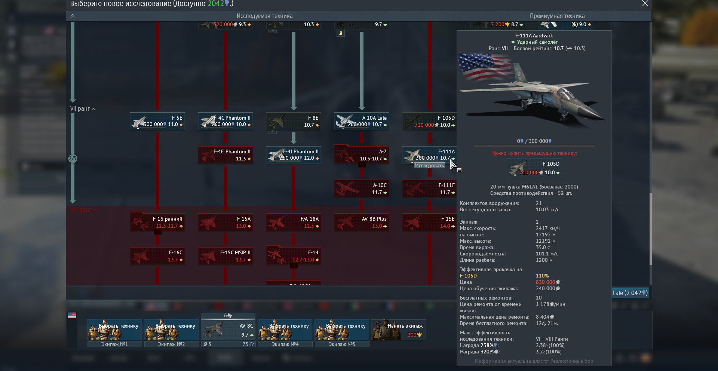Select the AV-8C crew slot

(228, 330)
